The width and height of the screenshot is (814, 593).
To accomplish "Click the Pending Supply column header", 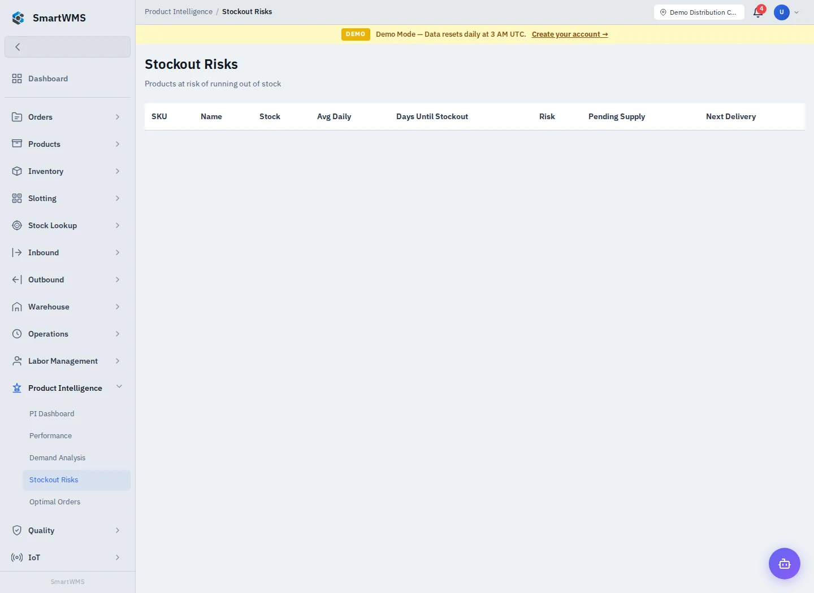I will click(617, 116).
